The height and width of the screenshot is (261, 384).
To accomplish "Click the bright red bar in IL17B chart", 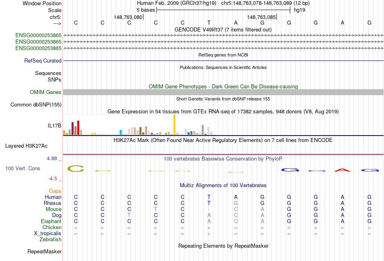I will [78, 127].
